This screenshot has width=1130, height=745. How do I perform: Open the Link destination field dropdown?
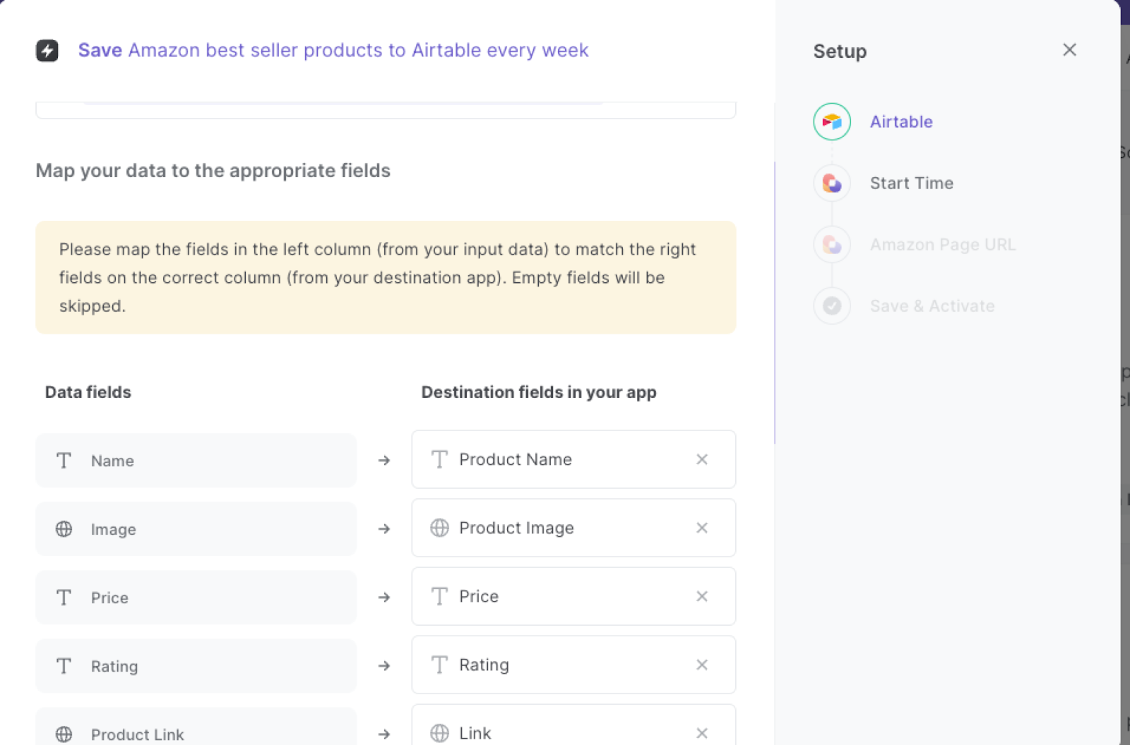point(573,725)
